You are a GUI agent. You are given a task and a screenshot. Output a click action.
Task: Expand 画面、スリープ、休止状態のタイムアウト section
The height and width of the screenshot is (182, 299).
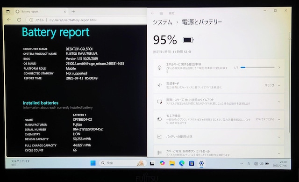click(x=219, y=102)
